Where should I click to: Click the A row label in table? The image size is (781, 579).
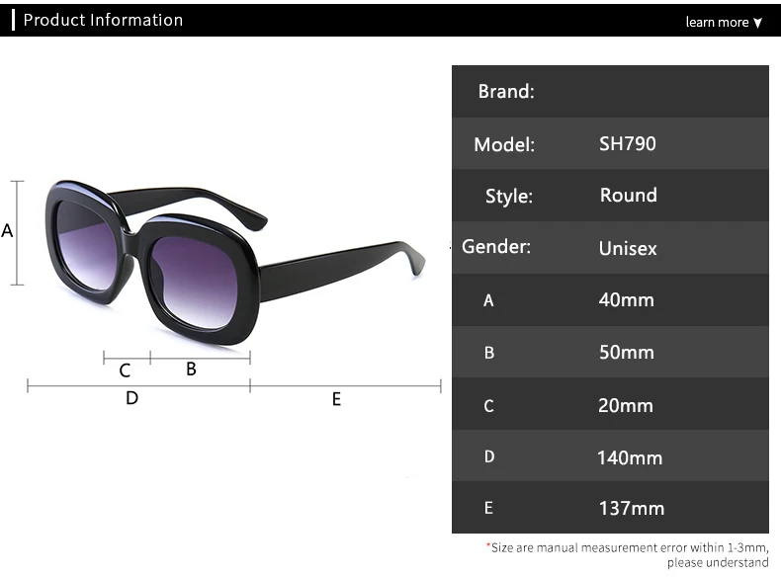pyautogui.click(x=488, y=300)
